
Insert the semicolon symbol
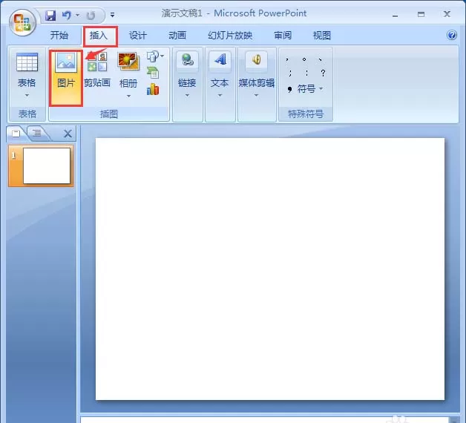[x=290, y=73]
